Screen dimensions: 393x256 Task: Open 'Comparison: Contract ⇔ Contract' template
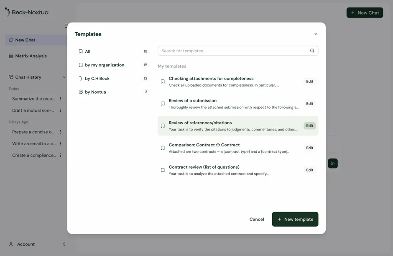[238, 148]
